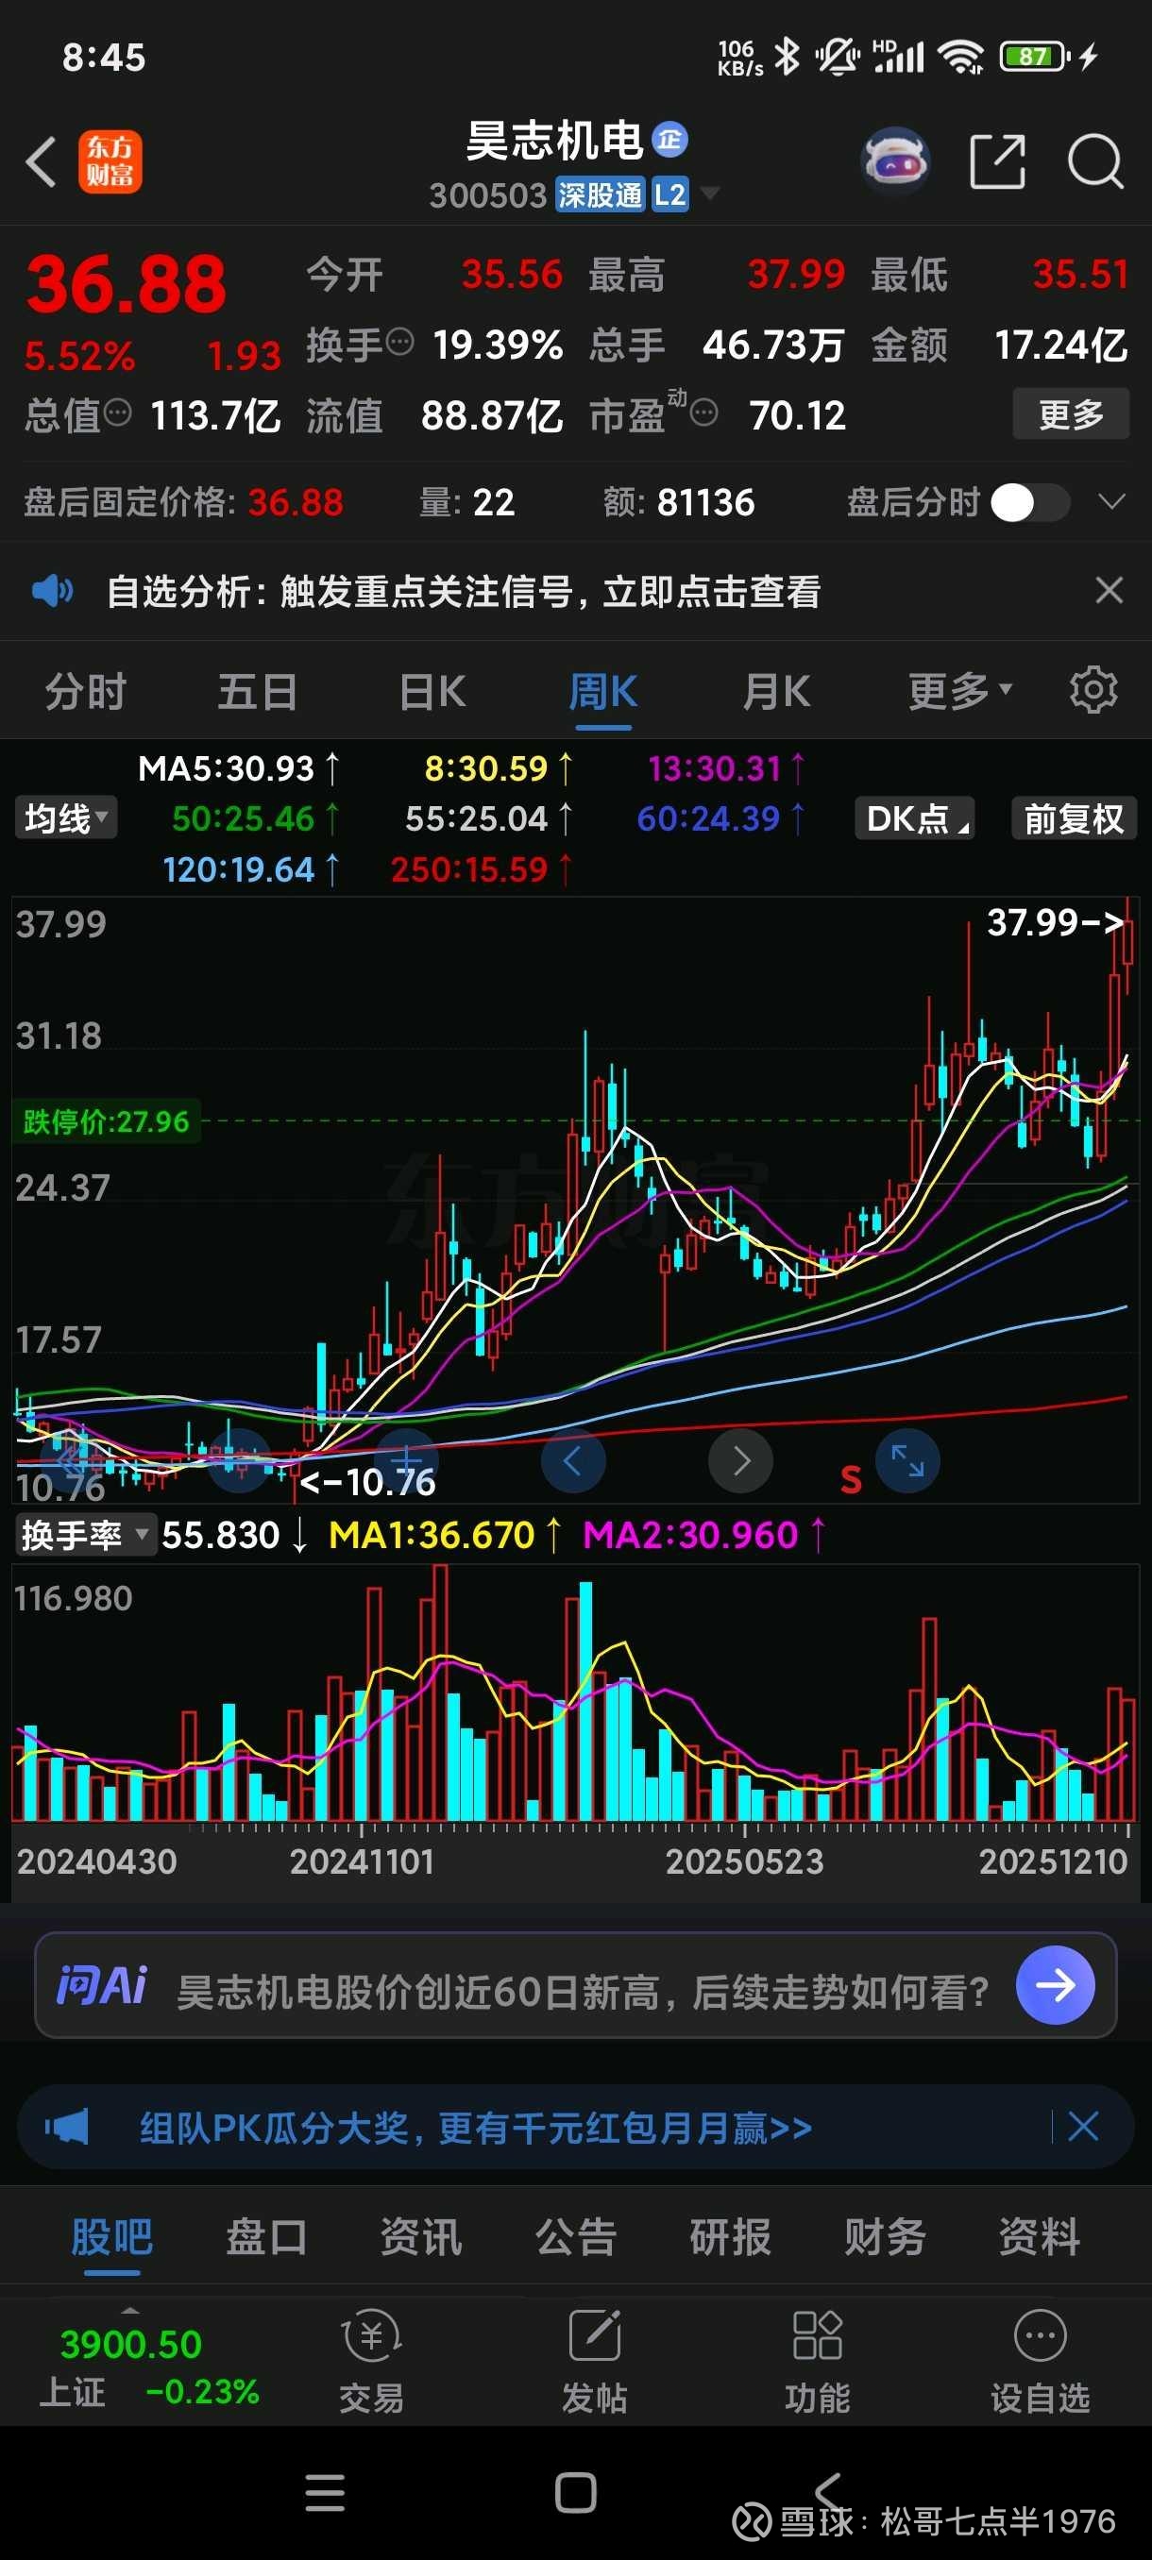The width and height of the screenshot is (1152, 2560).
Task: Tap info icon next to 换手
Action: 398,342
